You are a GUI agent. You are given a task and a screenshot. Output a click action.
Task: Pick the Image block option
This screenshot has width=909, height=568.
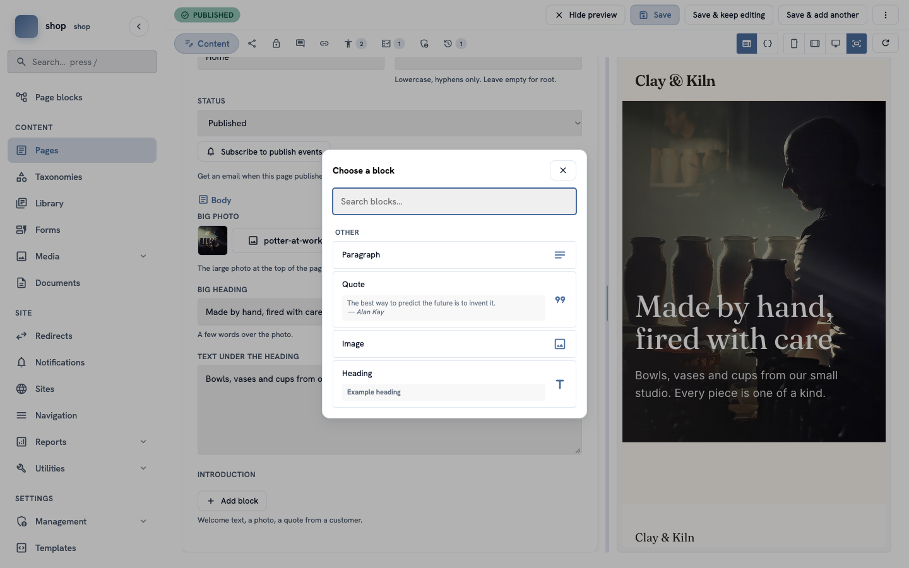[454, 344]
